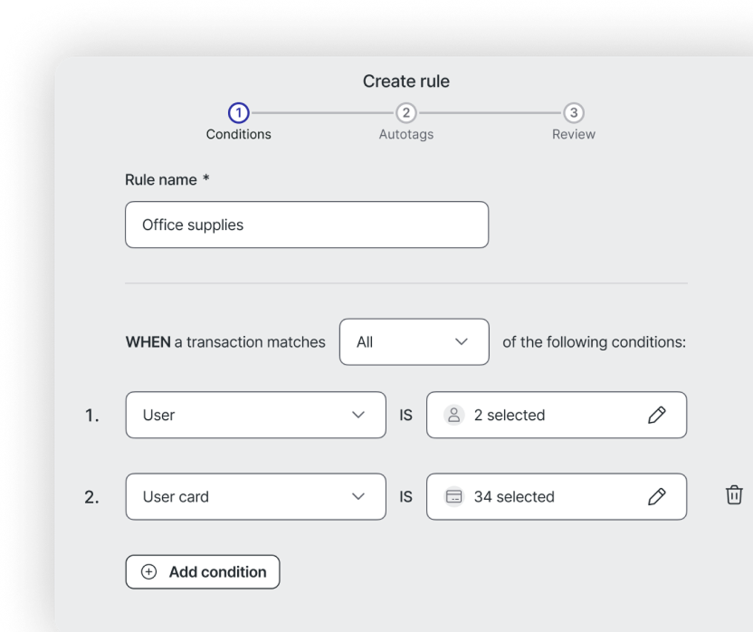This screenshot has width=753, height=632.
Task: Click the step 2 circle above Autotags
Action: click(405, 113)
